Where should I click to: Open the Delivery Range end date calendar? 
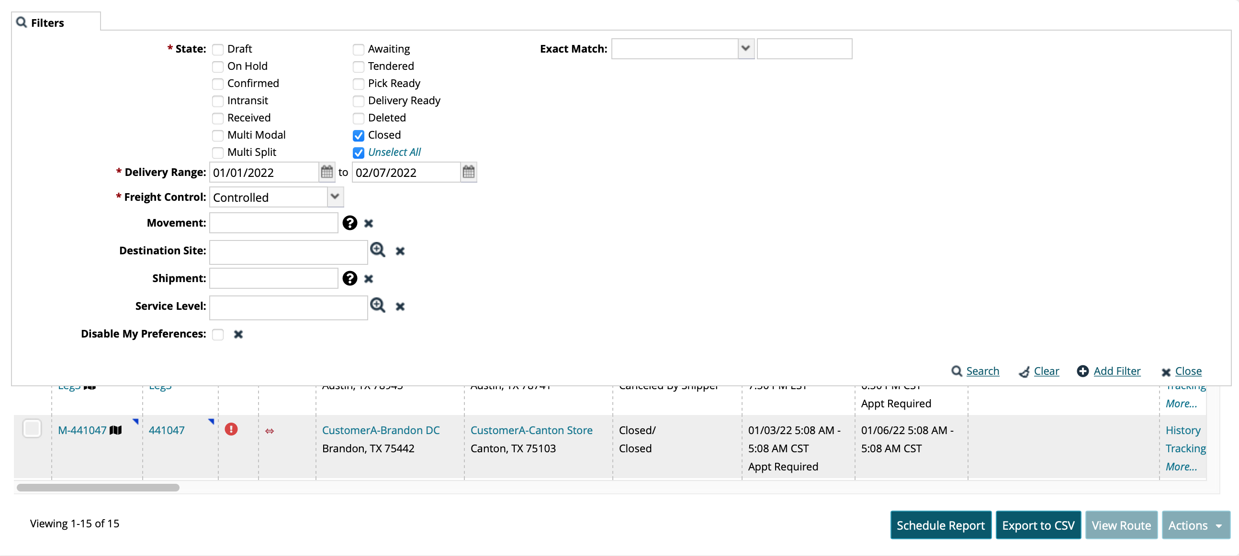tap(468, 172)
